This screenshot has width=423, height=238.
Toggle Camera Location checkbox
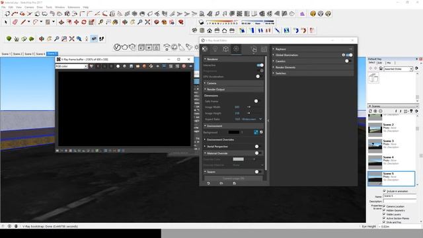tap(384, 206)
